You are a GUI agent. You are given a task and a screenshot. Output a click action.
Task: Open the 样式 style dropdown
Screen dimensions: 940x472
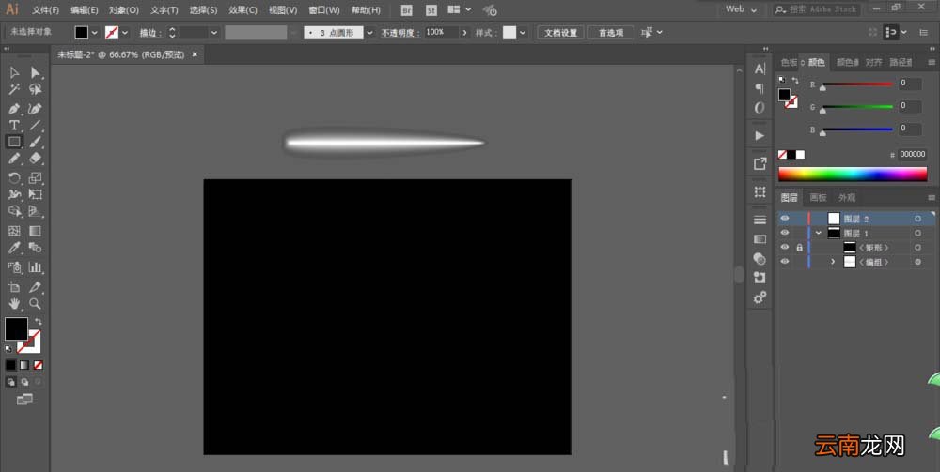click(523, 33)
